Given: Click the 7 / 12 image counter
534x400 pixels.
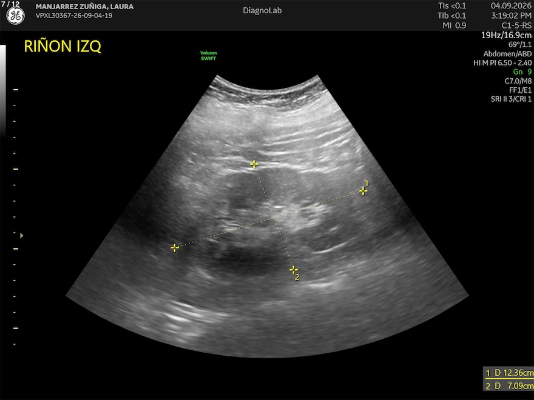Looking at the screenshot, I should [10, 4].
